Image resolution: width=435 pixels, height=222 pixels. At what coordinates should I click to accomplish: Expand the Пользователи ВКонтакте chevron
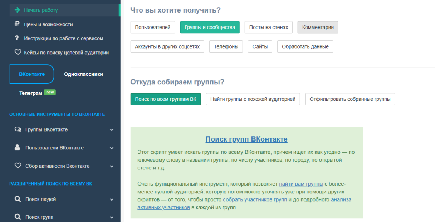[112, 148]
